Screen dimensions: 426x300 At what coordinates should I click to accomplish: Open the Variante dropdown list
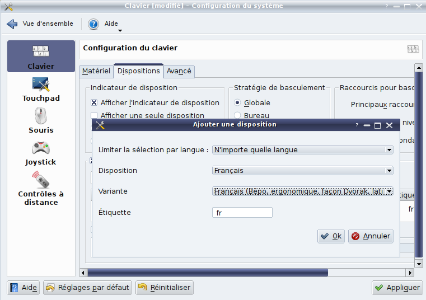coord(302,191)
